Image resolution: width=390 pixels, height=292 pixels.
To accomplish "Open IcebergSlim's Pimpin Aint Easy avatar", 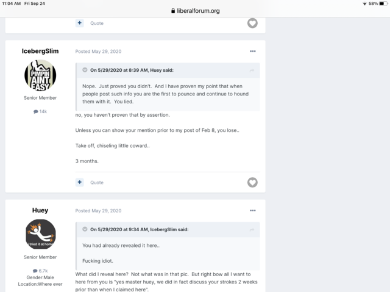I will pyautogui.click(x=40, y=75).
